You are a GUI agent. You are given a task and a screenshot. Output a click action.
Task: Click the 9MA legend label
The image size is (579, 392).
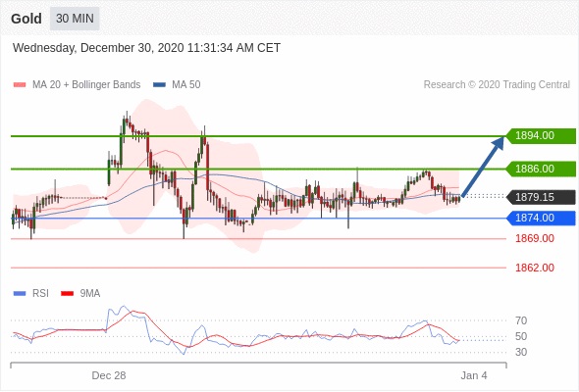pos(90,294)
